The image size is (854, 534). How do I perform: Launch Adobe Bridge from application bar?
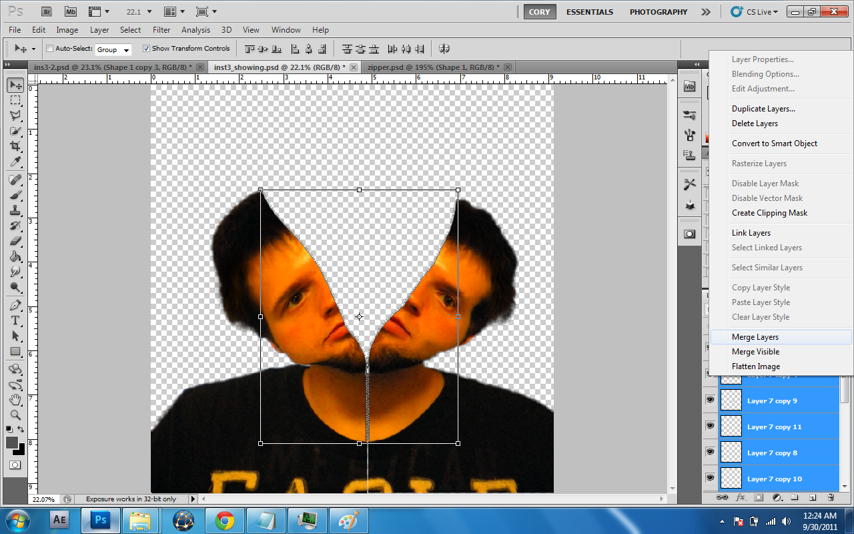click(47, 12)
